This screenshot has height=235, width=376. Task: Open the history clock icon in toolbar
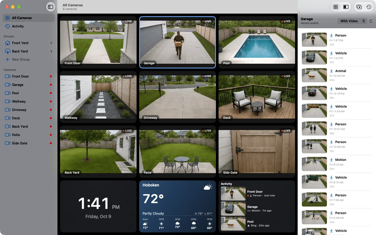(x=369, y=7)
